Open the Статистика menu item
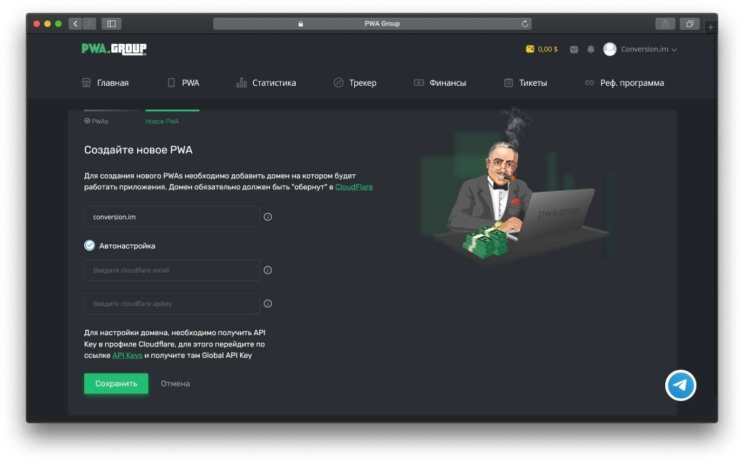The height and width of the screenshot is (462, 744). click(266, 83)
